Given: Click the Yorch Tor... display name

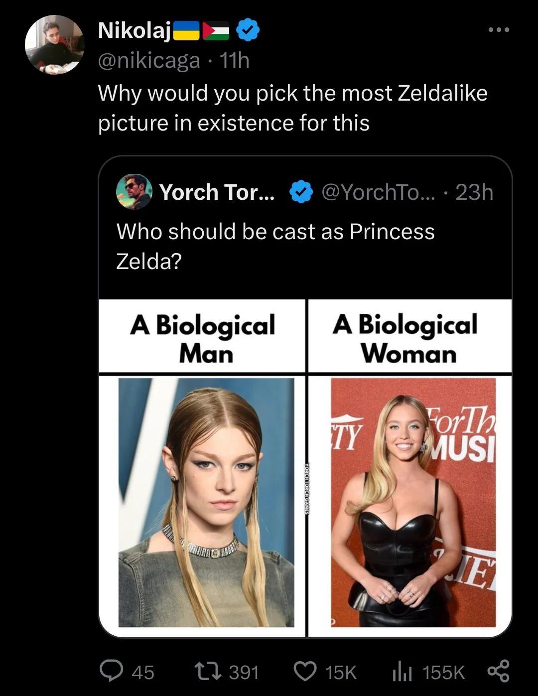Looking at the screenshot, I should point(217,192).
